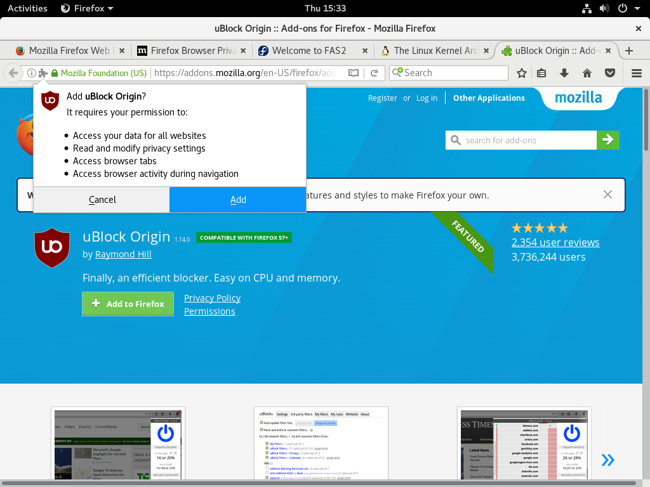
Task: Dismiss the banner with its X icon
Action: [x=607, y=194]
